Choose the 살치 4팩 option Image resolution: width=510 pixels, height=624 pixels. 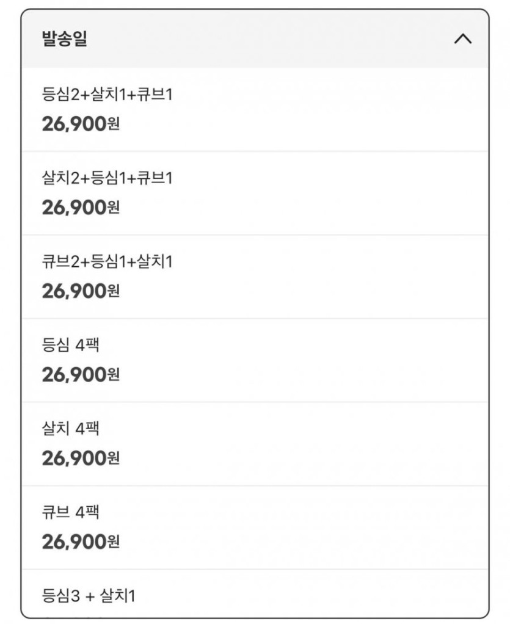tap(70, 429)
